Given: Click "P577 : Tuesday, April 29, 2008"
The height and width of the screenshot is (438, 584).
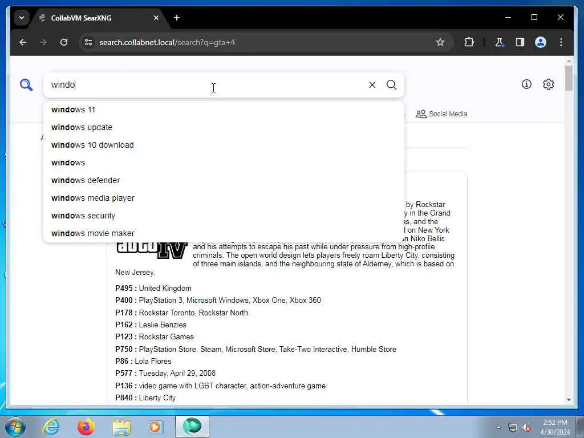Looking at the screenshot, I should tap(165, 373).
